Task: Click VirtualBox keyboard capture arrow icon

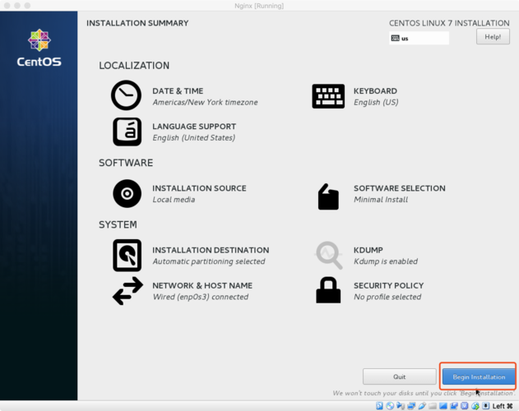Action: click(485, 406)
